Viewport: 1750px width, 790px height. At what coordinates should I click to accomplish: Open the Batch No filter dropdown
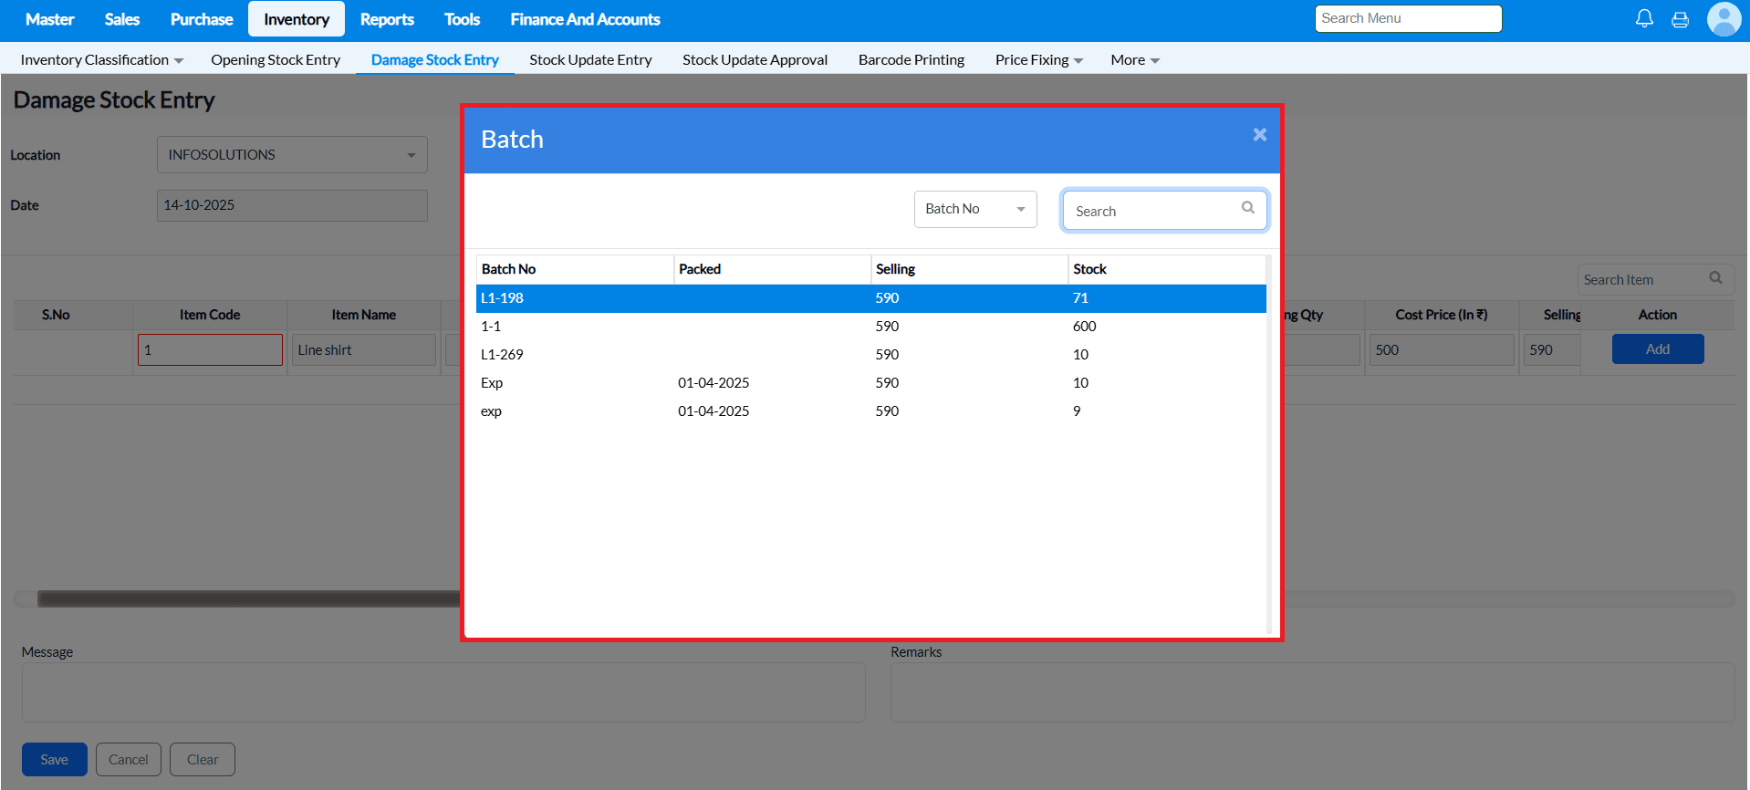(974, 209)
